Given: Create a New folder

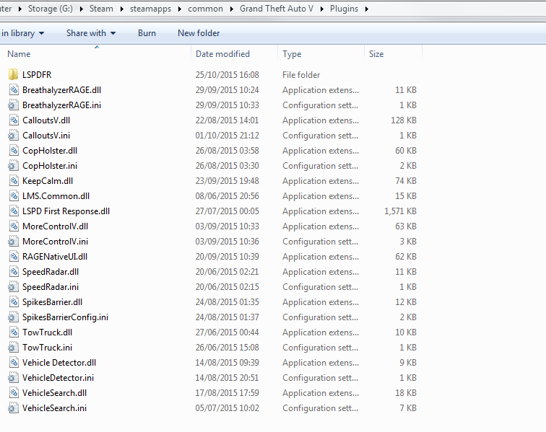Looking at the screenshot, I should [199, 33].
